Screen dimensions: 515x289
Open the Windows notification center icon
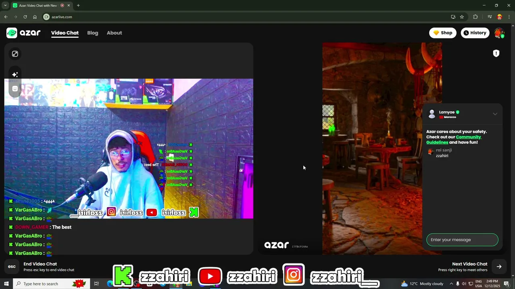coord(507,284)
